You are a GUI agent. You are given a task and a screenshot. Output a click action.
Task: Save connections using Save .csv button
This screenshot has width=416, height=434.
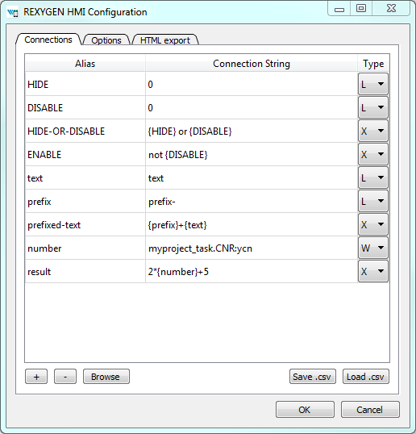pyautogui.click(x=313, y=377)
